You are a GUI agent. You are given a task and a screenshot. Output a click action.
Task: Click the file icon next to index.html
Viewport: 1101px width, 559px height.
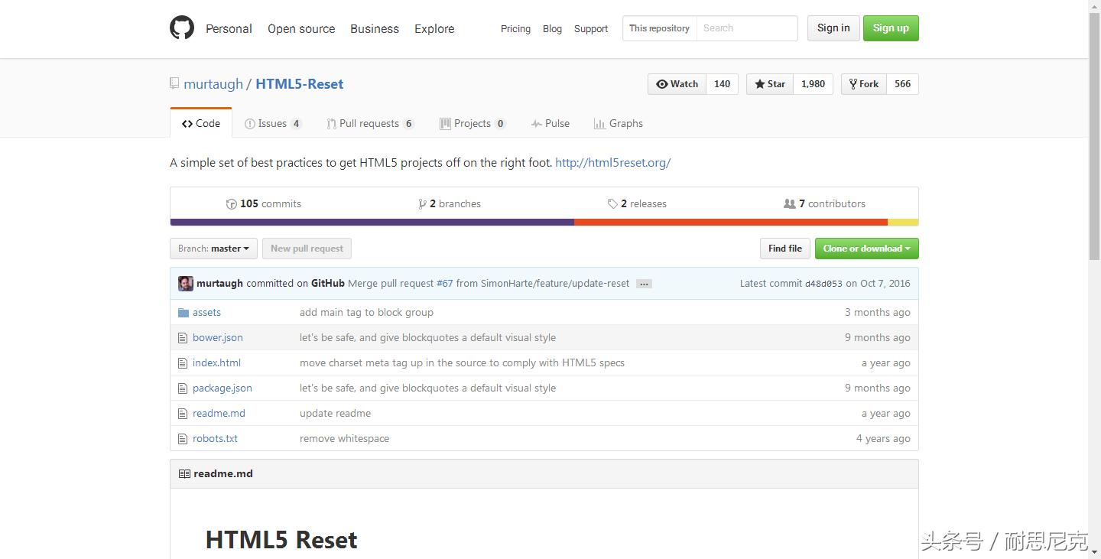point(183,362)
